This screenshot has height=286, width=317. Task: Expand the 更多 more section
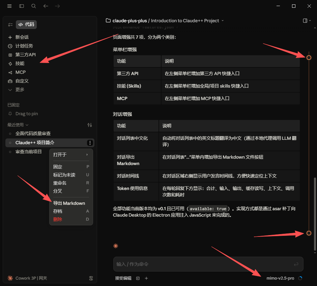click(16, 90)
